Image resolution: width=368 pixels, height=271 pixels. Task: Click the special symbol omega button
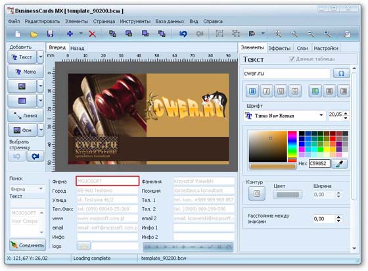[341, 74]
